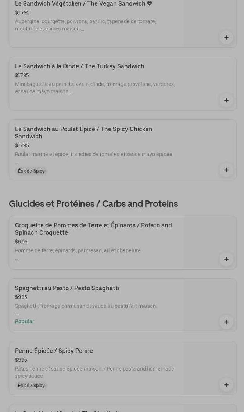Screen dimensions: 244x412
Task: Click heart icon beside Vegan Sandwich title
Action: click(x=150, y=4)
